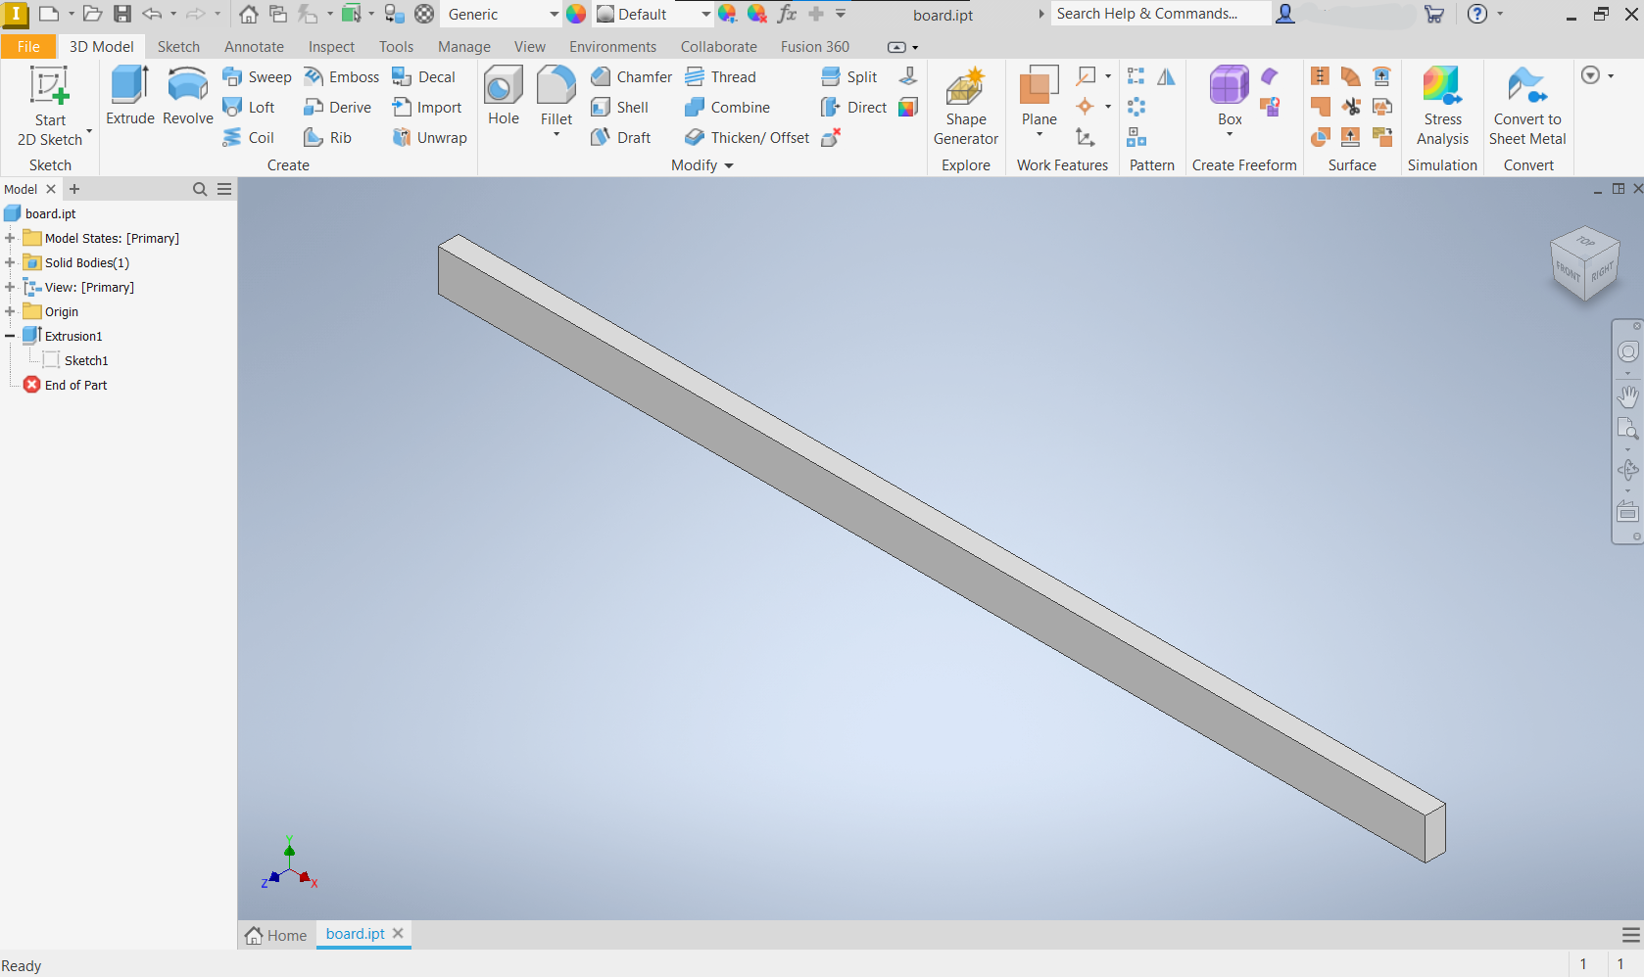
Task: Open the Manage ribbon tab
Action: (x=464, y=46)
